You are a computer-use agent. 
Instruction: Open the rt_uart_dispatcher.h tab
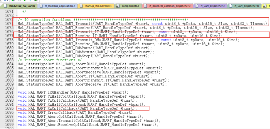pos(244,6)
